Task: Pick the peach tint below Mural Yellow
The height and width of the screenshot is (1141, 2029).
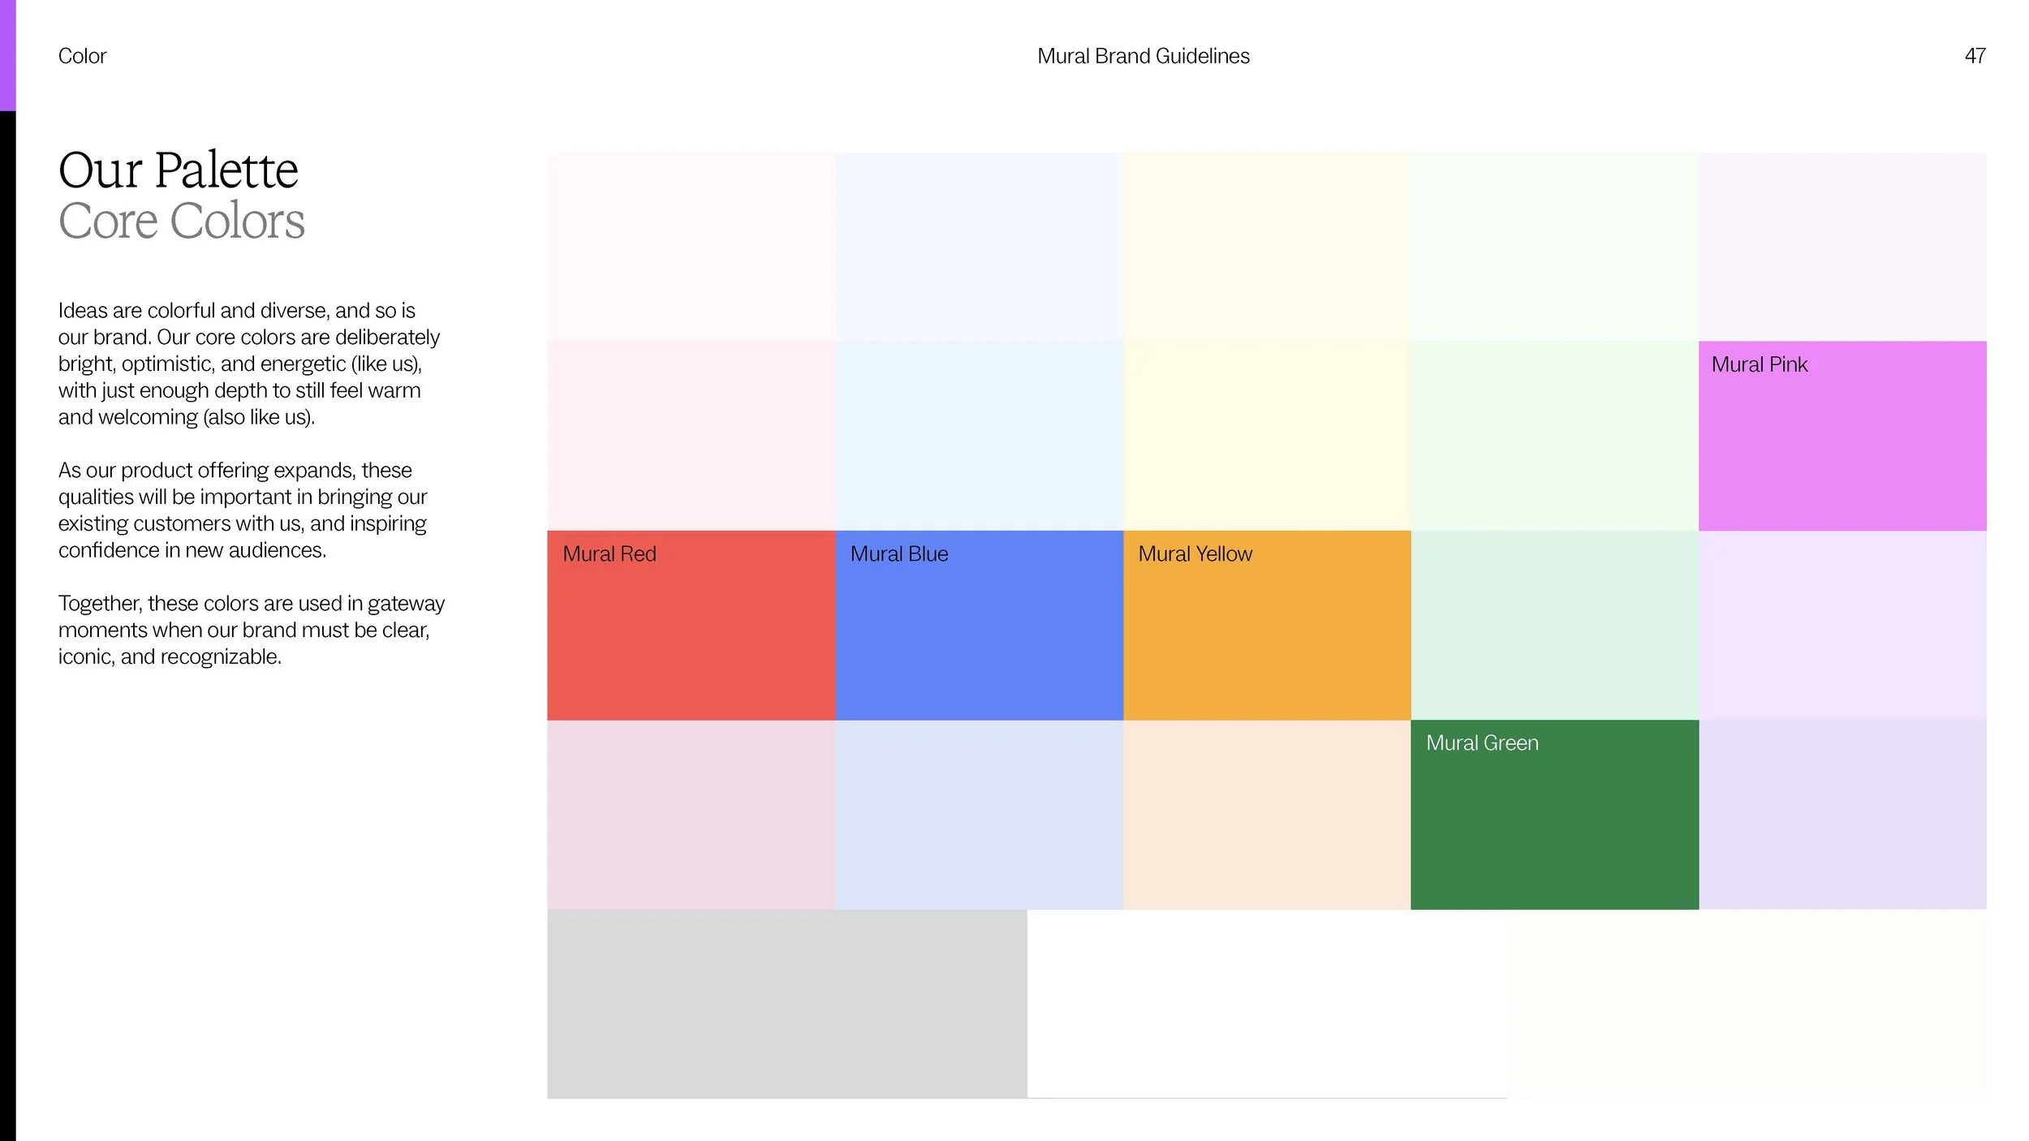Action: pos(1267,814)
